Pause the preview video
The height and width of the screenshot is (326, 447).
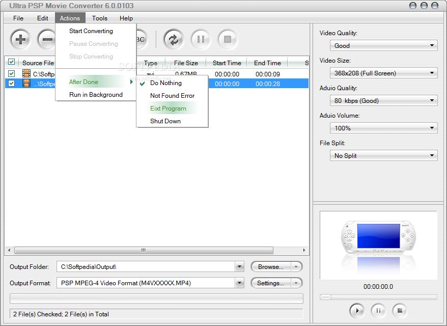click(378, 311)
